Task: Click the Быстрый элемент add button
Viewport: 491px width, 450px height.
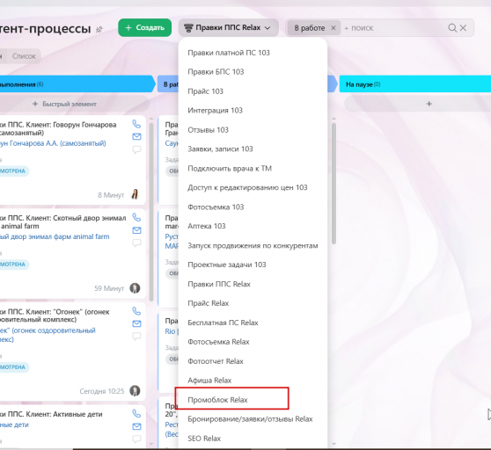Action: (x=65, y=104)
